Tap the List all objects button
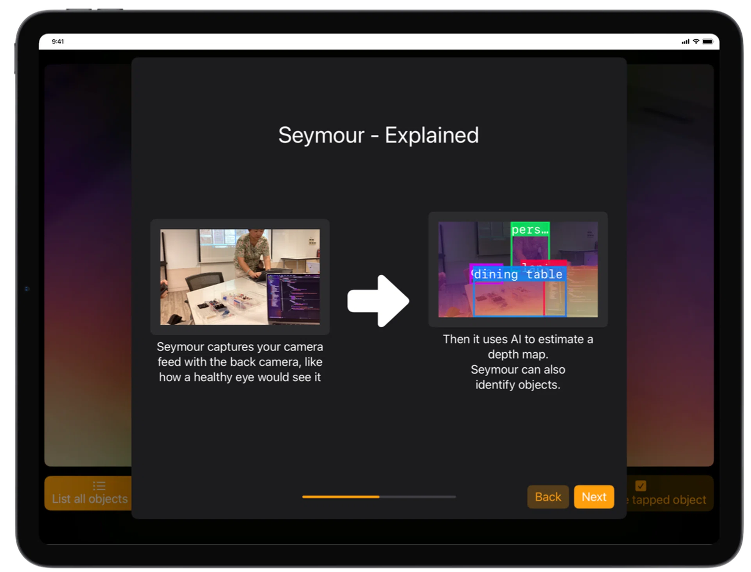 pyautogui.click(x=90, y=498)
